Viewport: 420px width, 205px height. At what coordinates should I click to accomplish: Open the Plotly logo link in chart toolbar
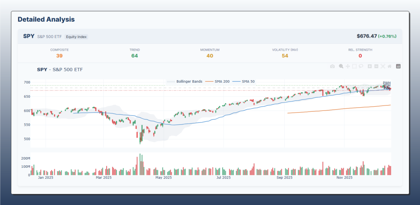(398, 66)
